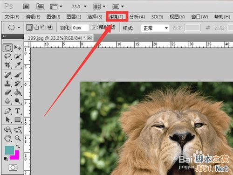This screenshot has width=233, height=175.
Task: Choose Subtract from Selection mode button
Action: click(43, 28)
